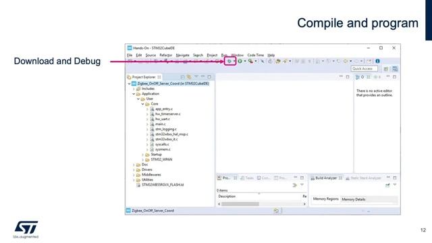This screenshot has height=243, width=432.
Task: Click the Problems view horizontal scrollbar
Action: [x=262, y=204]
